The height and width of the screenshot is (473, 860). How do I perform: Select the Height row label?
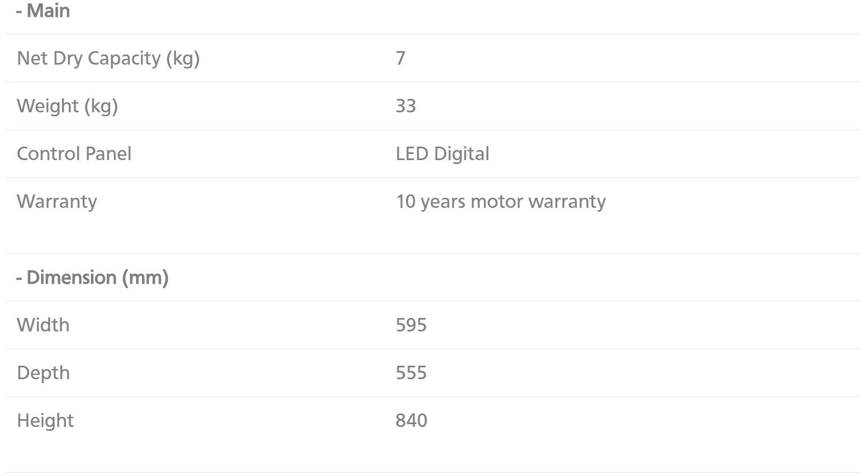46,421
